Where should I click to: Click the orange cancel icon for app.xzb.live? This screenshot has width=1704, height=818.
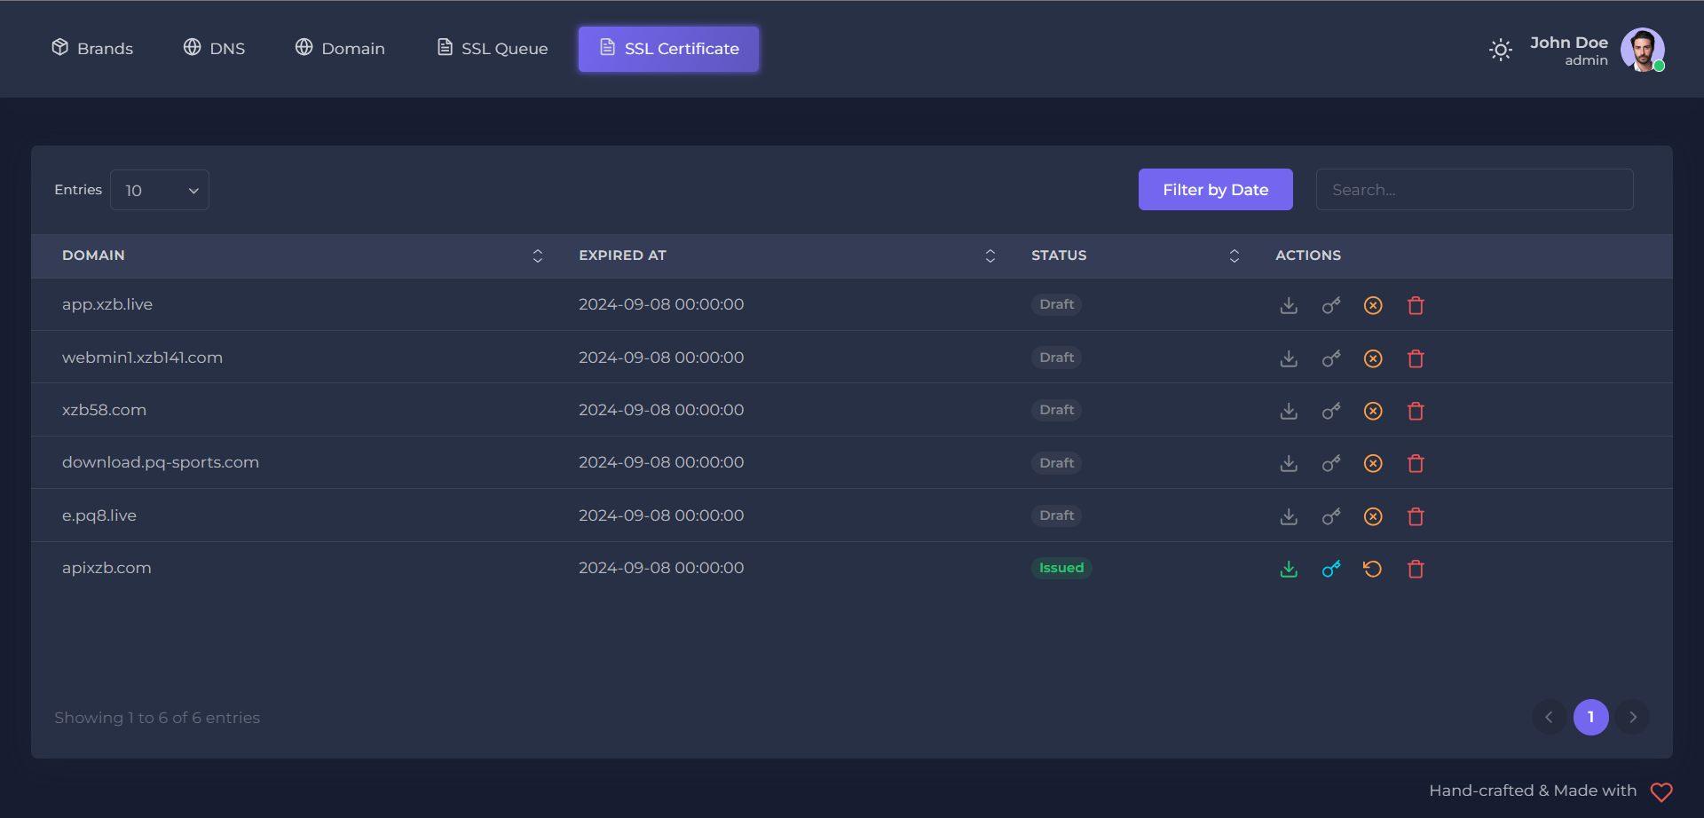(x=1373, y=305)
